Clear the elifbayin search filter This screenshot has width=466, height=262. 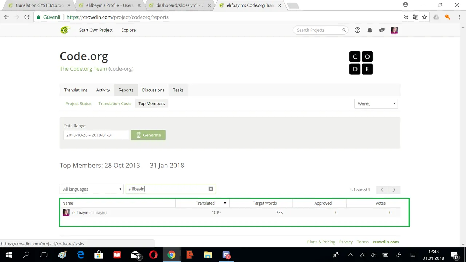point(211,189)
